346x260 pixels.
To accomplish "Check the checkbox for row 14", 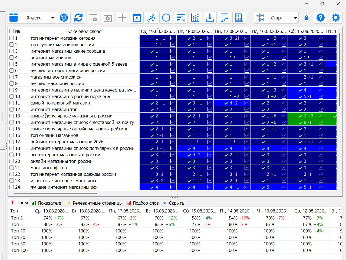I will click(12, 122).
